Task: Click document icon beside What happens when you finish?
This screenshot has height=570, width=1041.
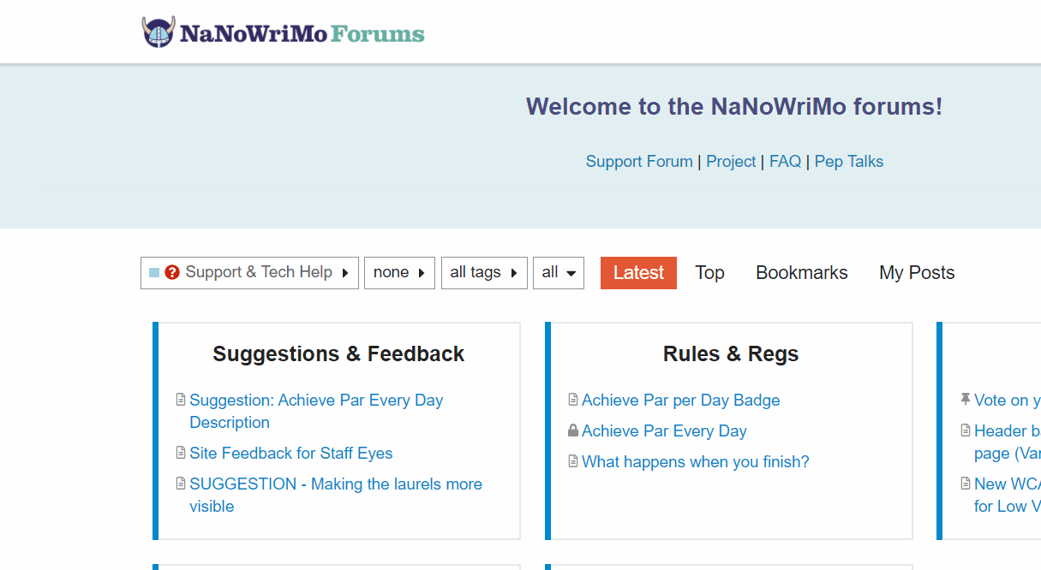Action: [x=573, y=461]
